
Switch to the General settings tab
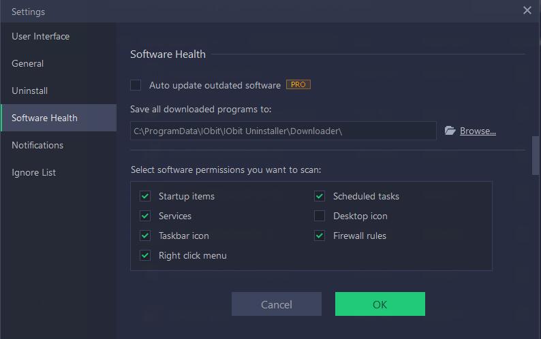28,63
